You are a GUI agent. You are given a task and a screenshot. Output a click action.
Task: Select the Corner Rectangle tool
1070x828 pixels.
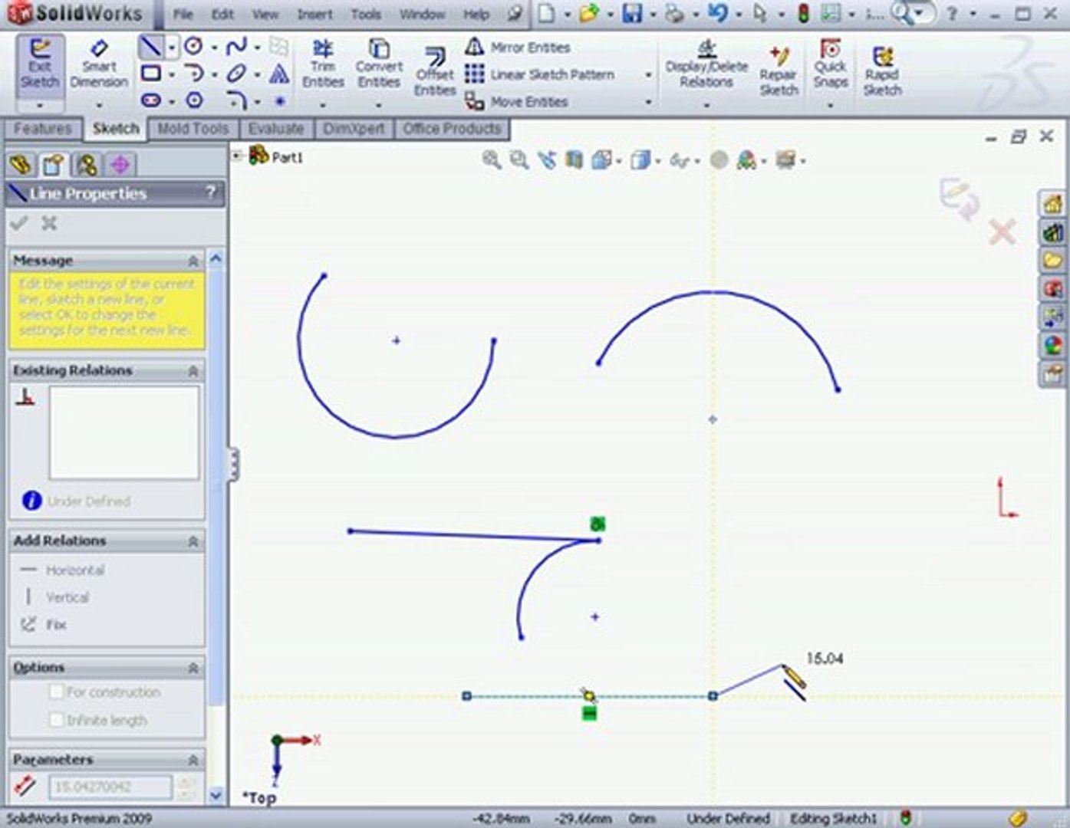(x=151, y=74)
